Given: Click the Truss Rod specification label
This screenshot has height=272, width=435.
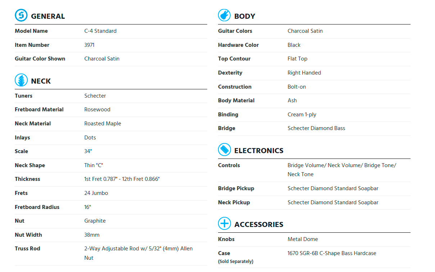Looking at the screenshot, I should [27, 249].
